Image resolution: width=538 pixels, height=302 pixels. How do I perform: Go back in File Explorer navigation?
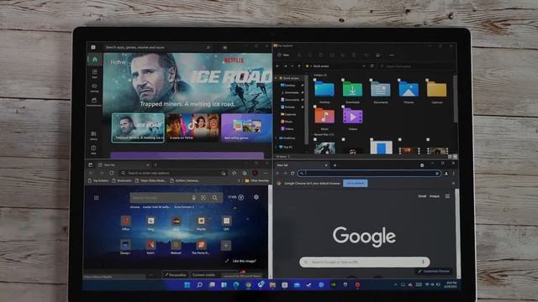[278, 66]
